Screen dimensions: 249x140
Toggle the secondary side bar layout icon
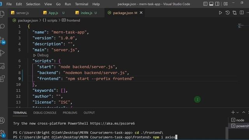click(x=217, y=4)
